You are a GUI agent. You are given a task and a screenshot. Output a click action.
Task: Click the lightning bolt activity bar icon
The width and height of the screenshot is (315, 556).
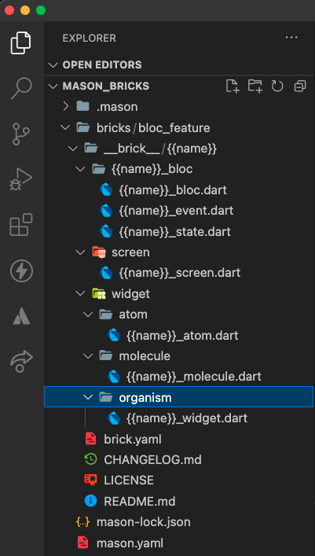pos(22,271)
